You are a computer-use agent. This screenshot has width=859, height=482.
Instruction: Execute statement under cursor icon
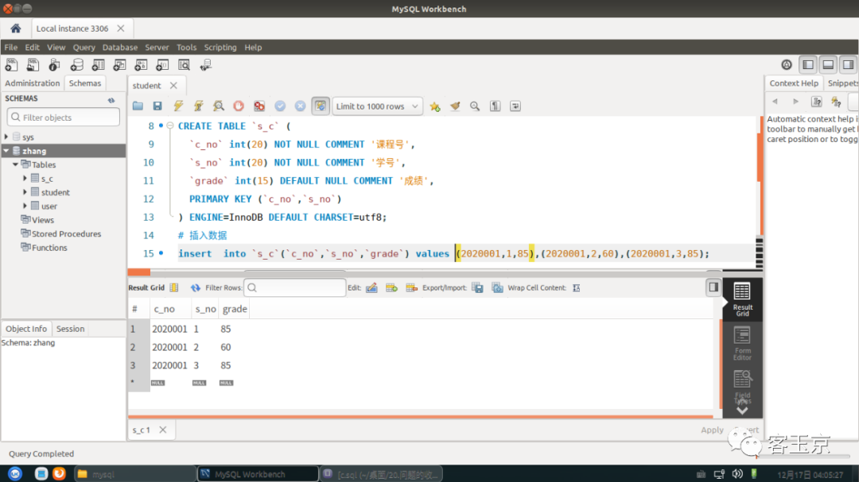click(198, 106)
